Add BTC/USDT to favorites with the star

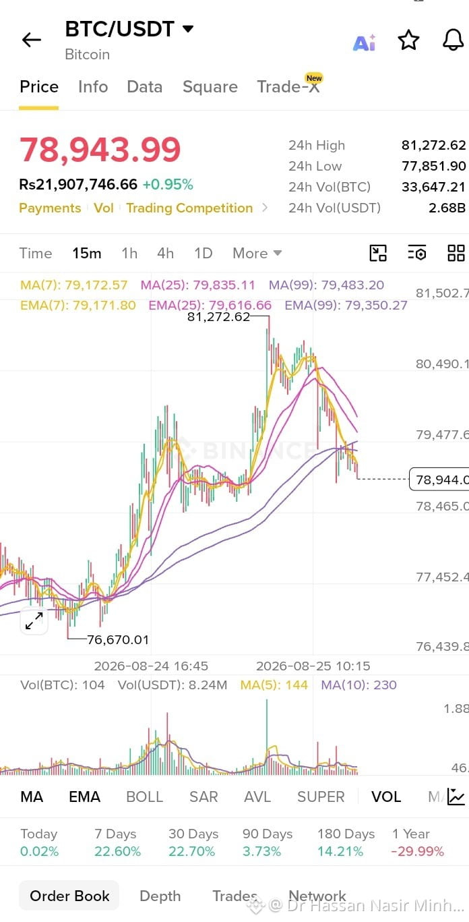click(408, 40)
